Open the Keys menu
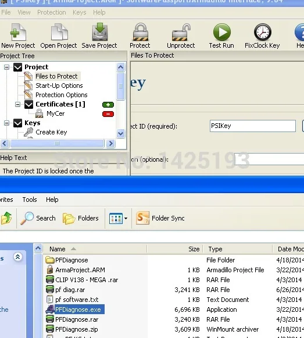Image resolution: width=304 pixels, height=338 pixels. pos(80,12)
